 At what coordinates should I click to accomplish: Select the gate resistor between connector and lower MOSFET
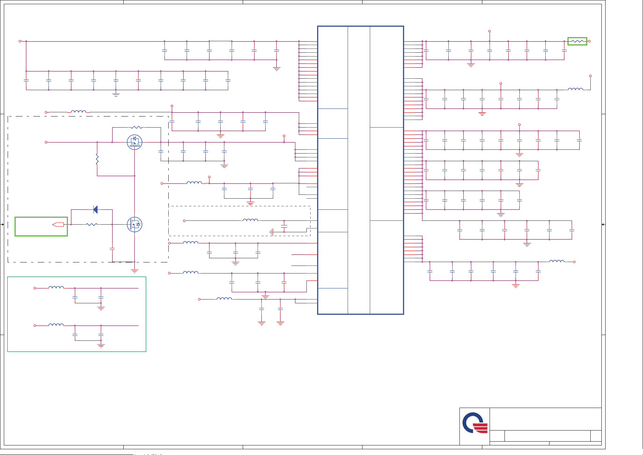tap(92, 224)
